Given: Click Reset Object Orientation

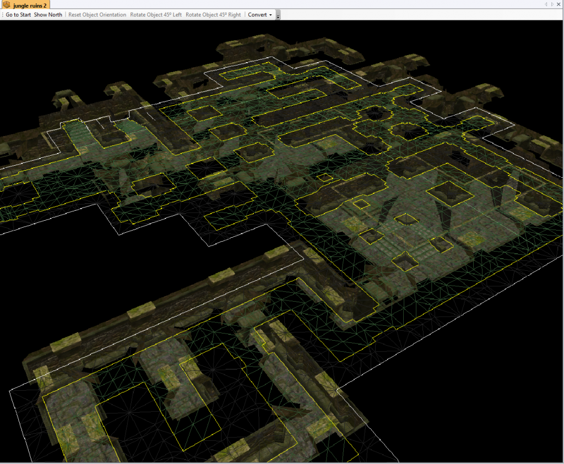Looking at the screenshot, I should click(x=97, y=15).
